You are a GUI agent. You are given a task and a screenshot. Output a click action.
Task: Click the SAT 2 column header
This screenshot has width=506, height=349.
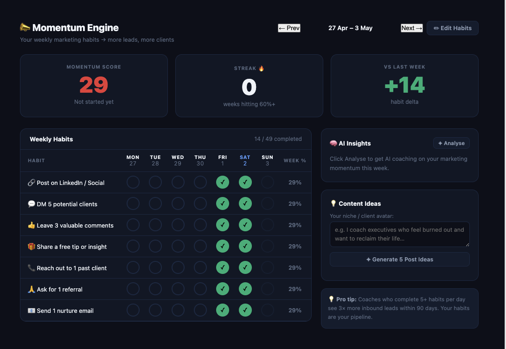click(245, 160)
